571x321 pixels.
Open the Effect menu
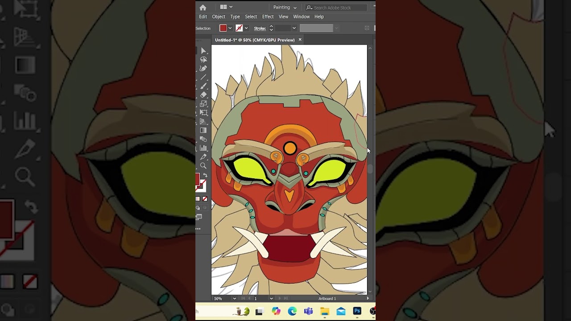(x=268, y=16)
